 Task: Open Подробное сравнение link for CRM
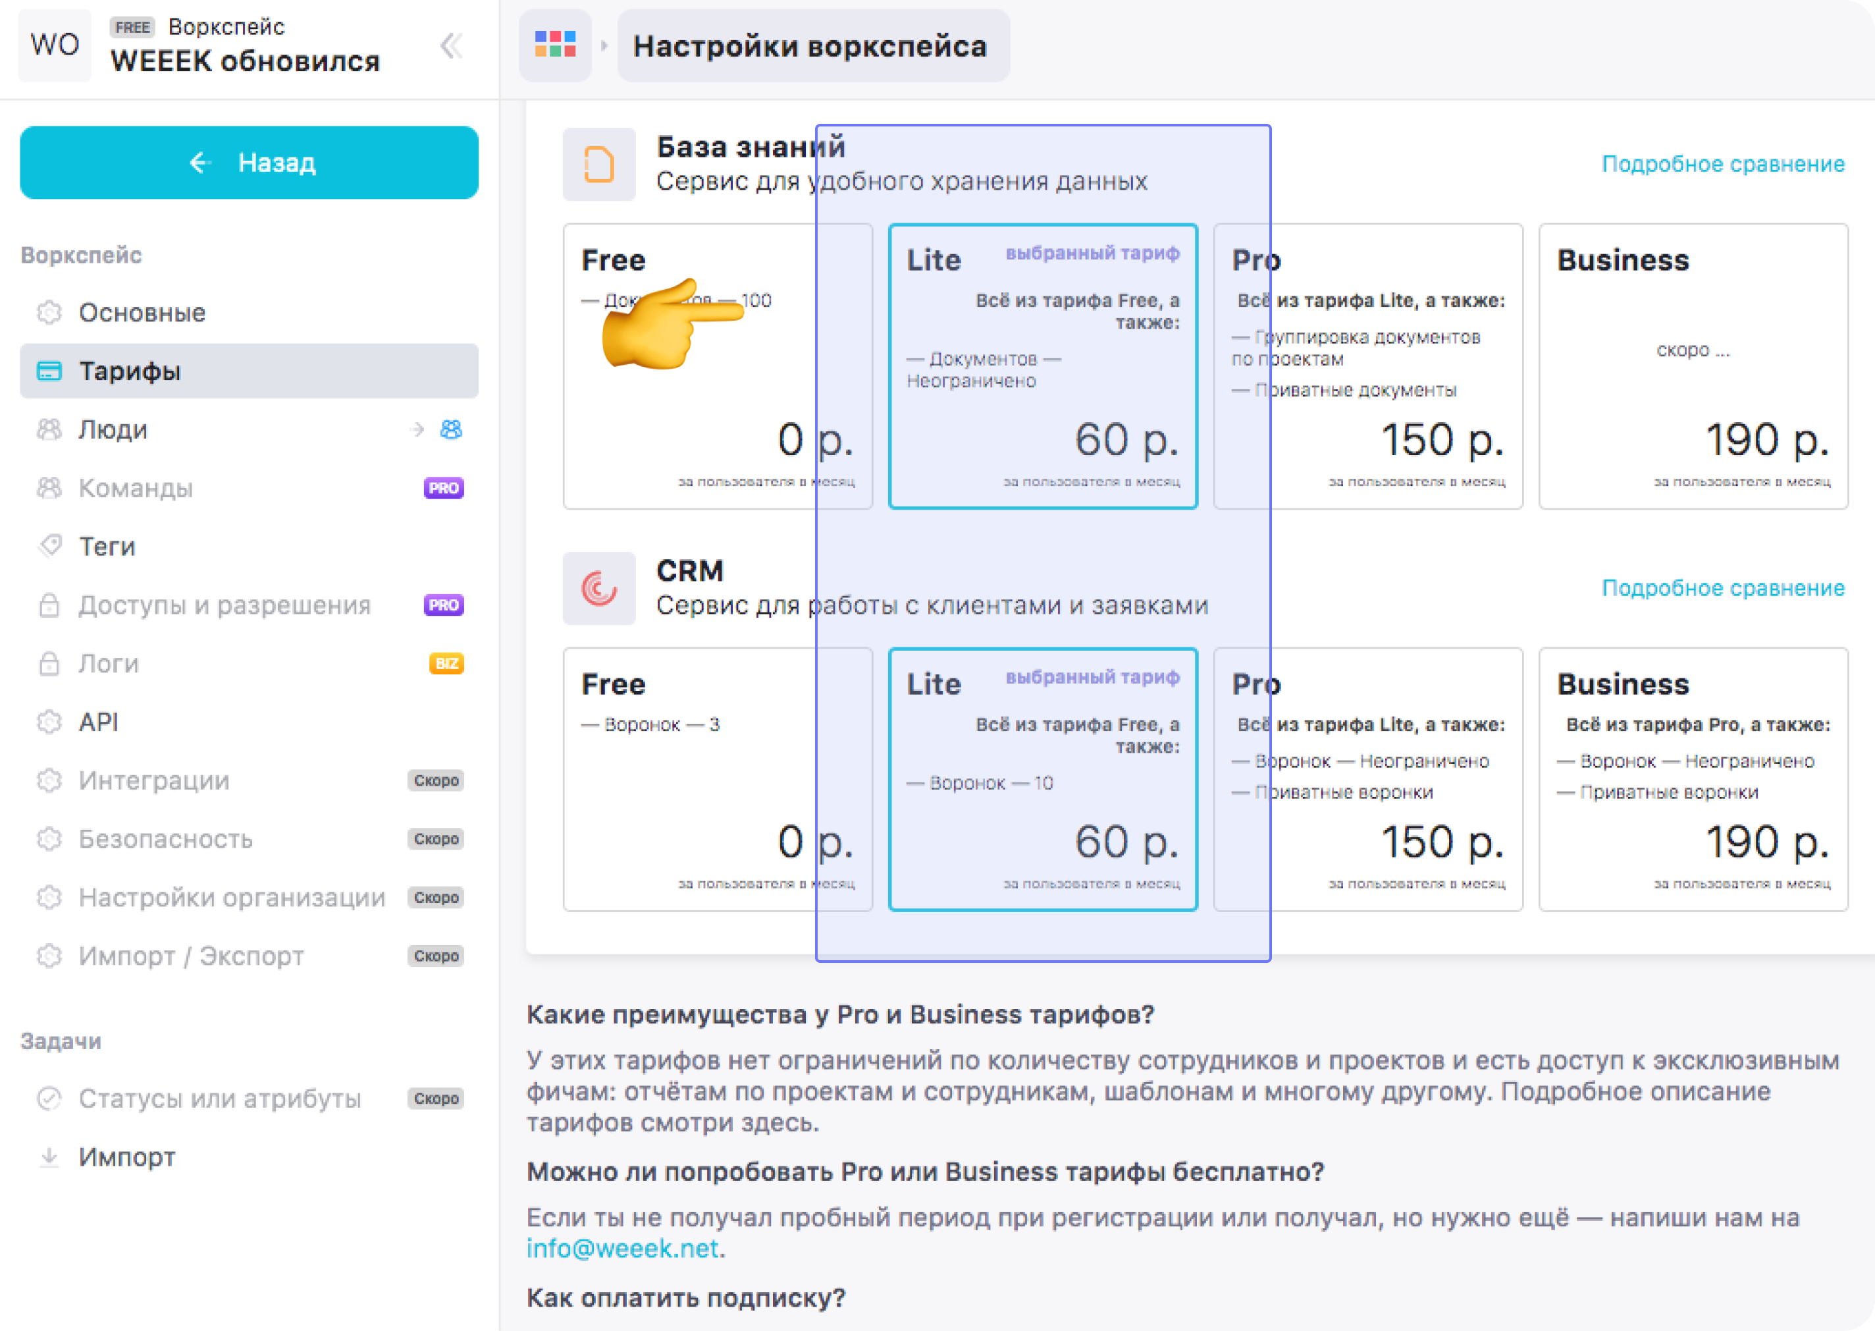(1723, 589)
